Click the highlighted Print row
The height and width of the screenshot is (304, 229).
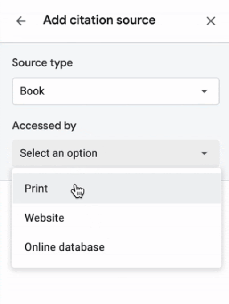(117, 189)
